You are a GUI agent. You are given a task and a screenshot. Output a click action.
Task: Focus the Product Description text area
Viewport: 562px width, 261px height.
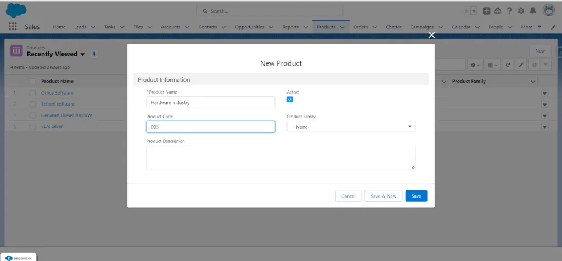pyautogui.click(x=280, y=158)
